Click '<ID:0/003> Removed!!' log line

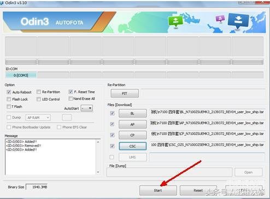click(24, 146)
